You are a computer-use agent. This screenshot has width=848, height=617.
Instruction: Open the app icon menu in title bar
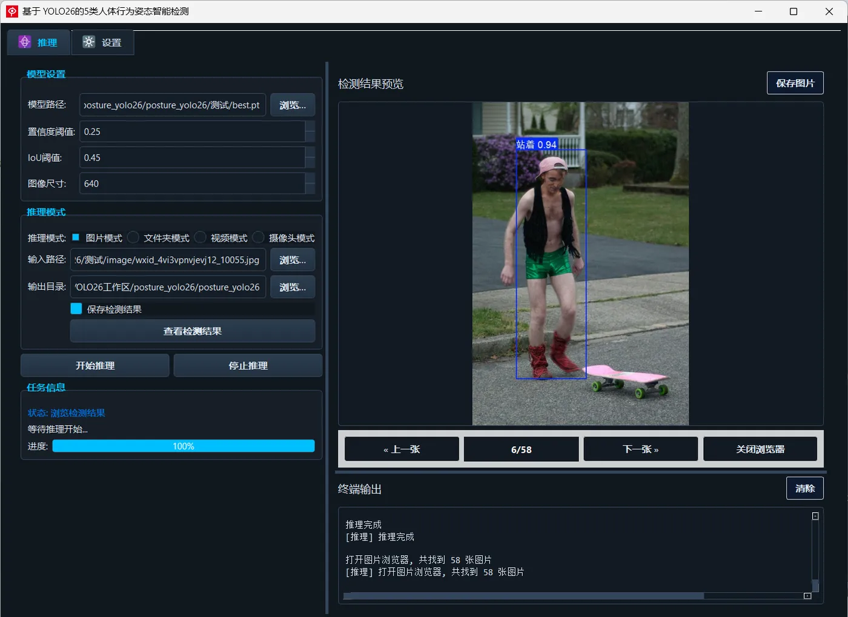point(12,12)
